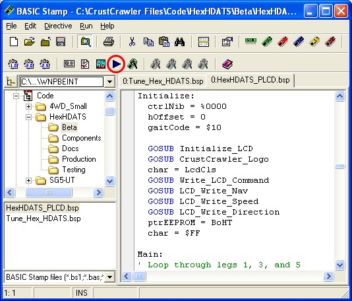
Task: Run the program with the blue arrow
Action: click(116, 64)
